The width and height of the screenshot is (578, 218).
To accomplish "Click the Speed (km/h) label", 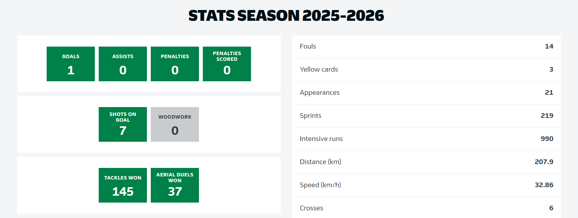I will pos(320,185).
